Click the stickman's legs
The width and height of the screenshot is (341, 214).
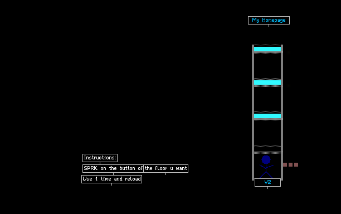pos(266,174)
